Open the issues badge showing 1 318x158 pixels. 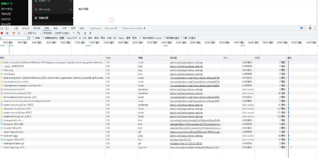(x=302, y=28)
